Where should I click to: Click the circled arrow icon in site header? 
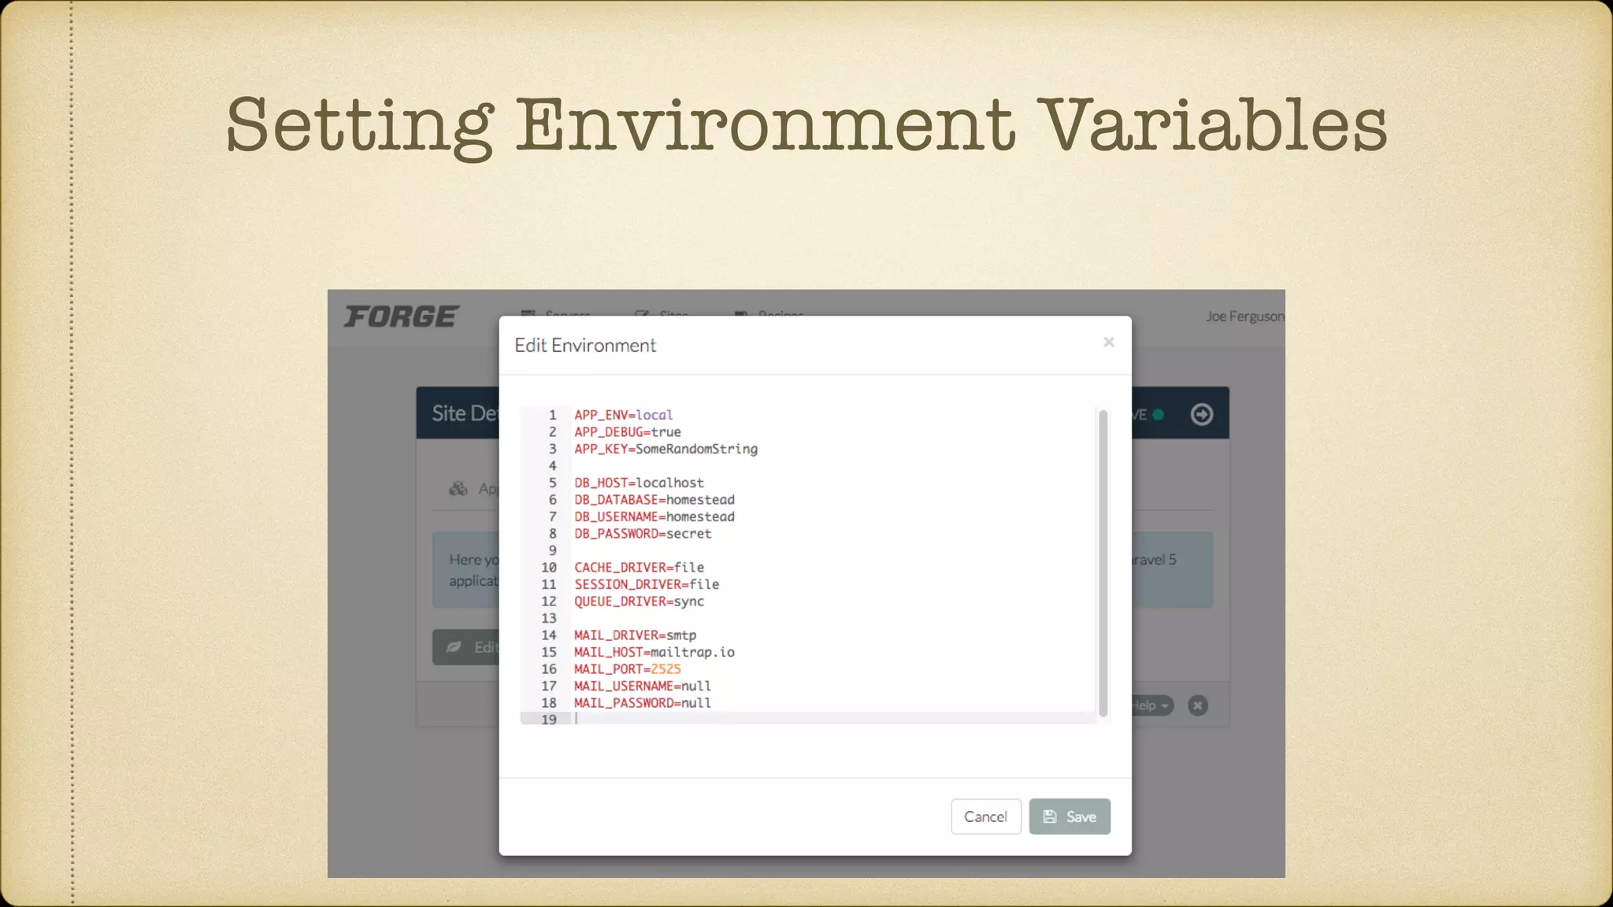[1201, 414]
